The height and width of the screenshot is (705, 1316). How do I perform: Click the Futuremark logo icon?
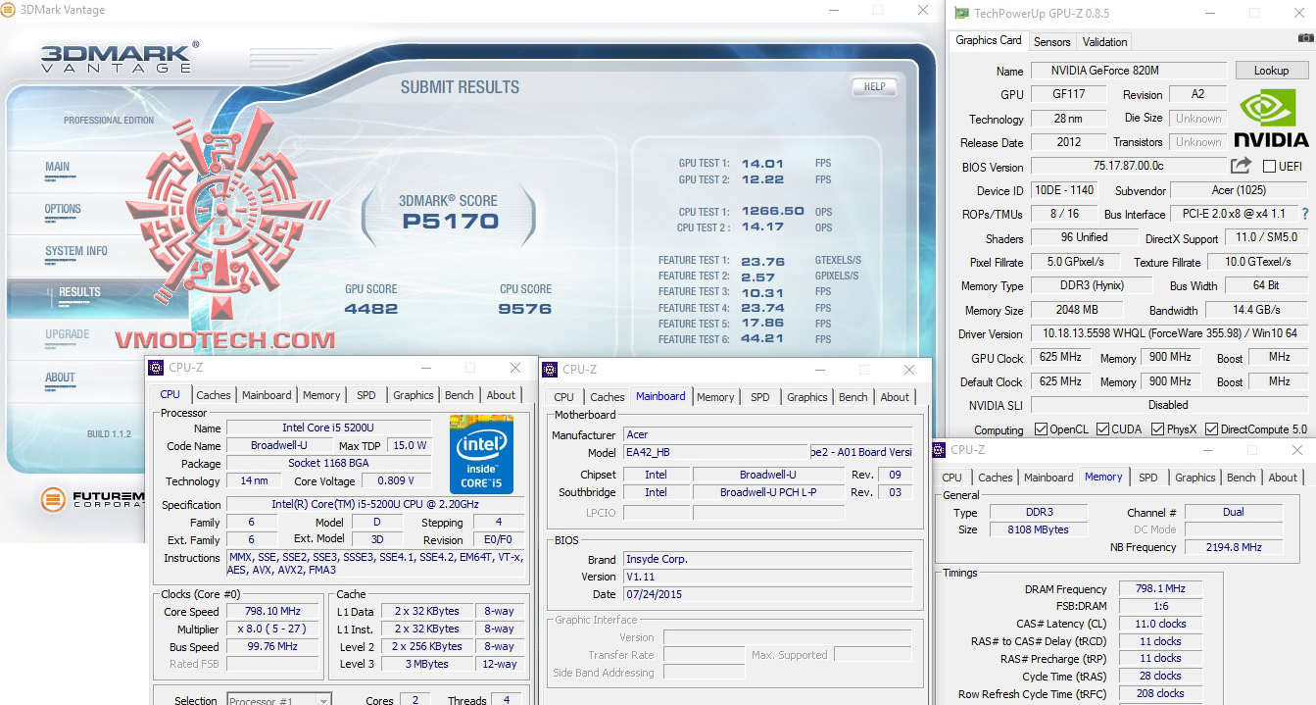53,500
